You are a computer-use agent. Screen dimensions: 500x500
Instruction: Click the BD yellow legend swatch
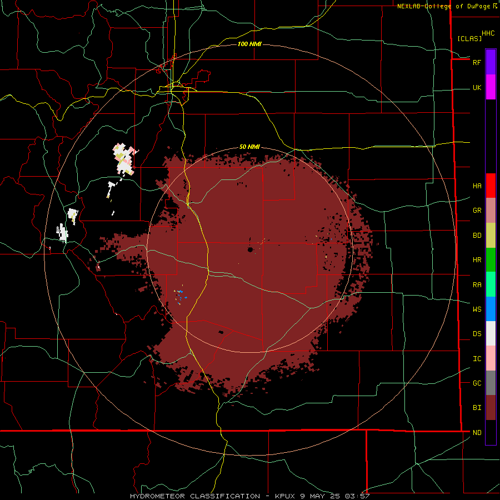(x=491, y=235)
